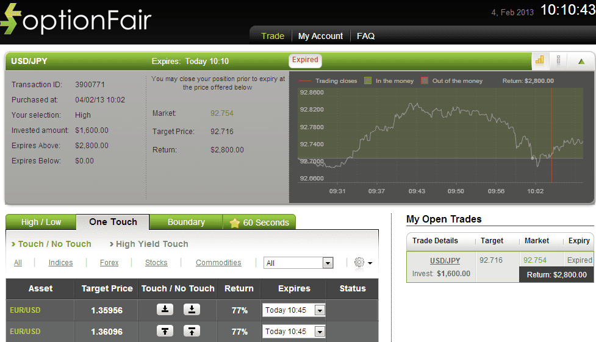
Task: Click the right No Touch arrow for 1.36096
Action: tap(192, 331)
